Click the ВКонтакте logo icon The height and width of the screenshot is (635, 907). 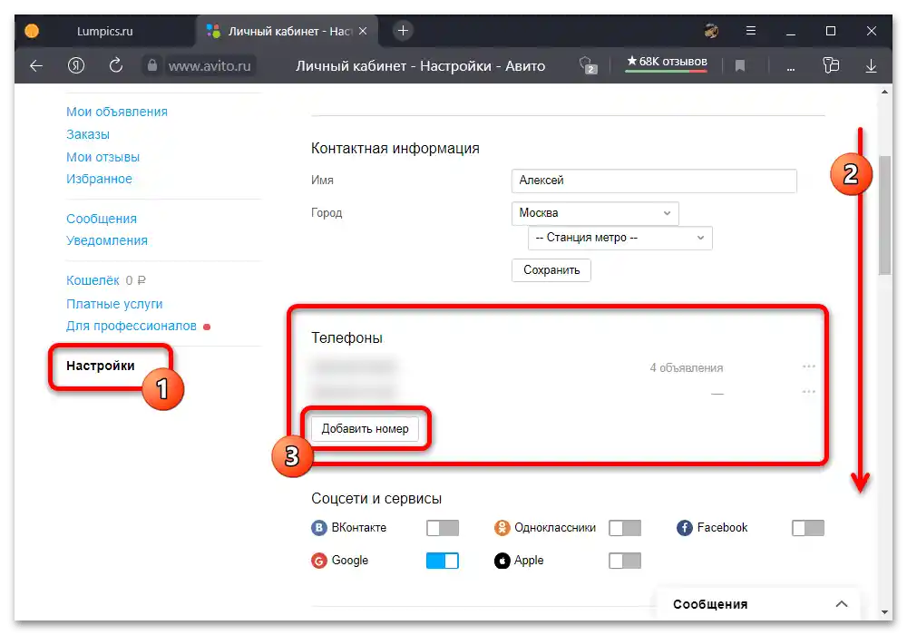[x=318, y=527]
